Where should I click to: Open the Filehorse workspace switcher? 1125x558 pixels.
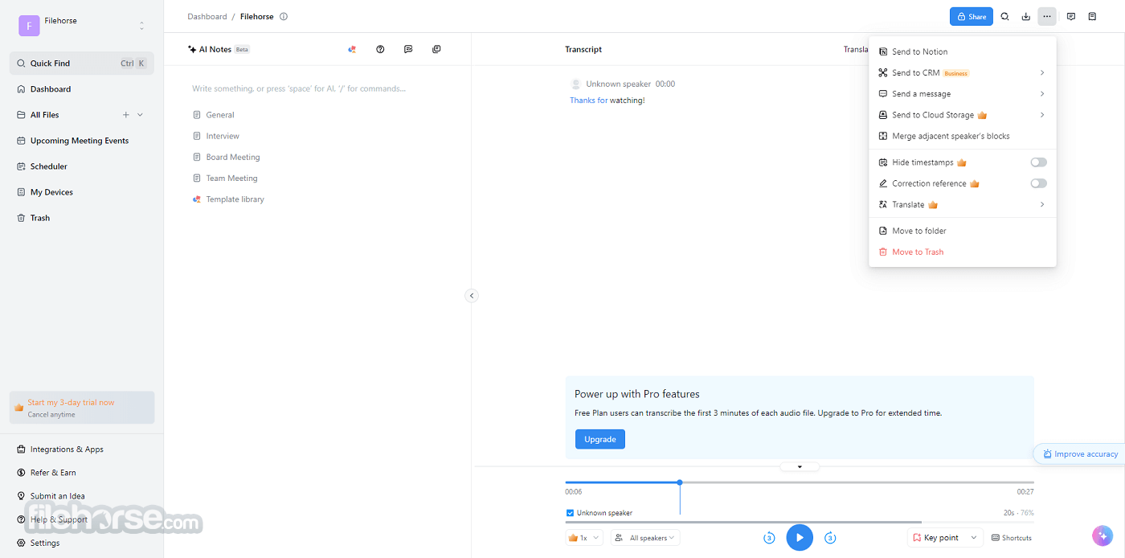click(x=141, y=26)
